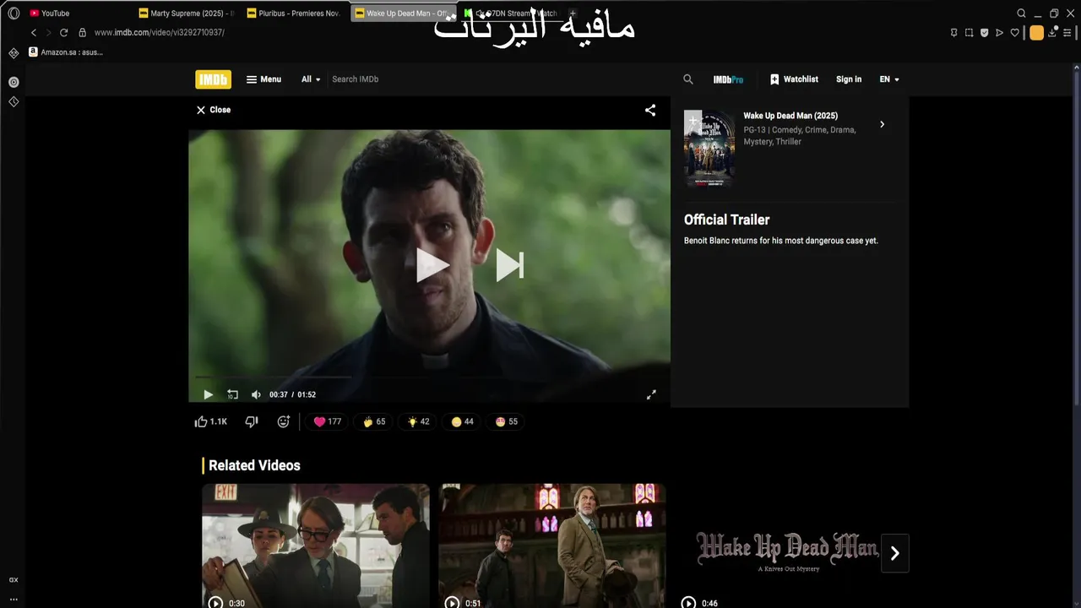Open the 0:30 related video thumbnail
Image resolution: width=1081 pixels, height=608 pixels.
point(316,546)
